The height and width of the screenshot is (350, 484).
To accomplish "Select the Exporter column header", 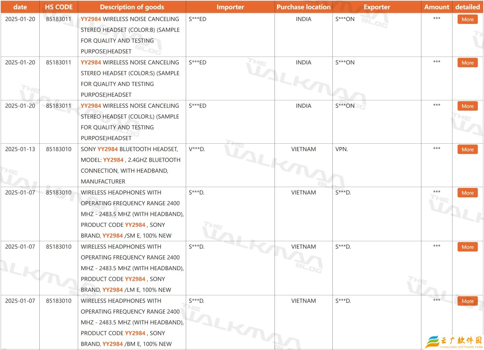I will coord(377,7).
